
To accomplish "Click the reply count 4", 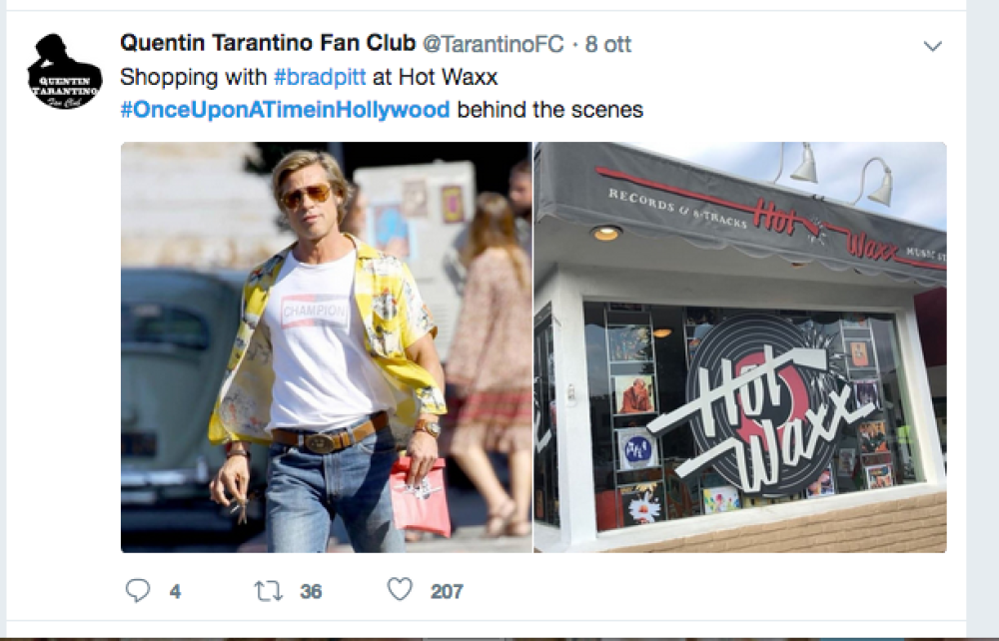I will (175, 592).
